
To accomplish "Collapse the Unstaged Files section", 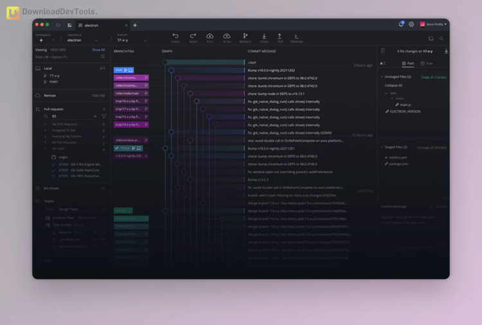I will pyautogui.click(x=382, y=77).
